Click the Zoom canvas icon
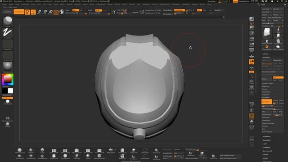The width and height of the screenshot is (288, 162). (252, 33)
